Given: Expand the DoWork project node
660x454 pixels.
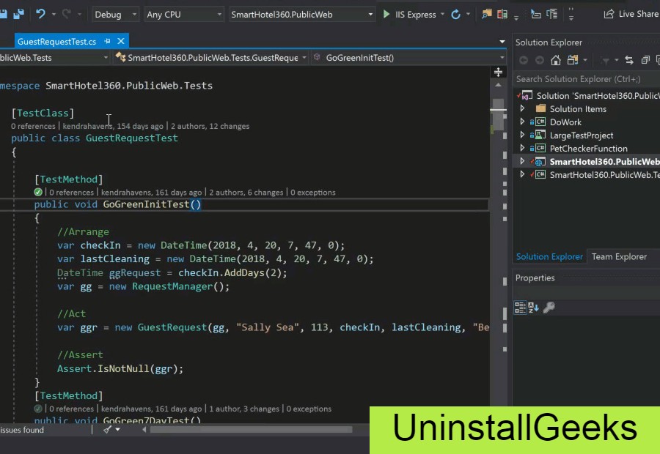Looking at the screenshot, I should (522, 122).
